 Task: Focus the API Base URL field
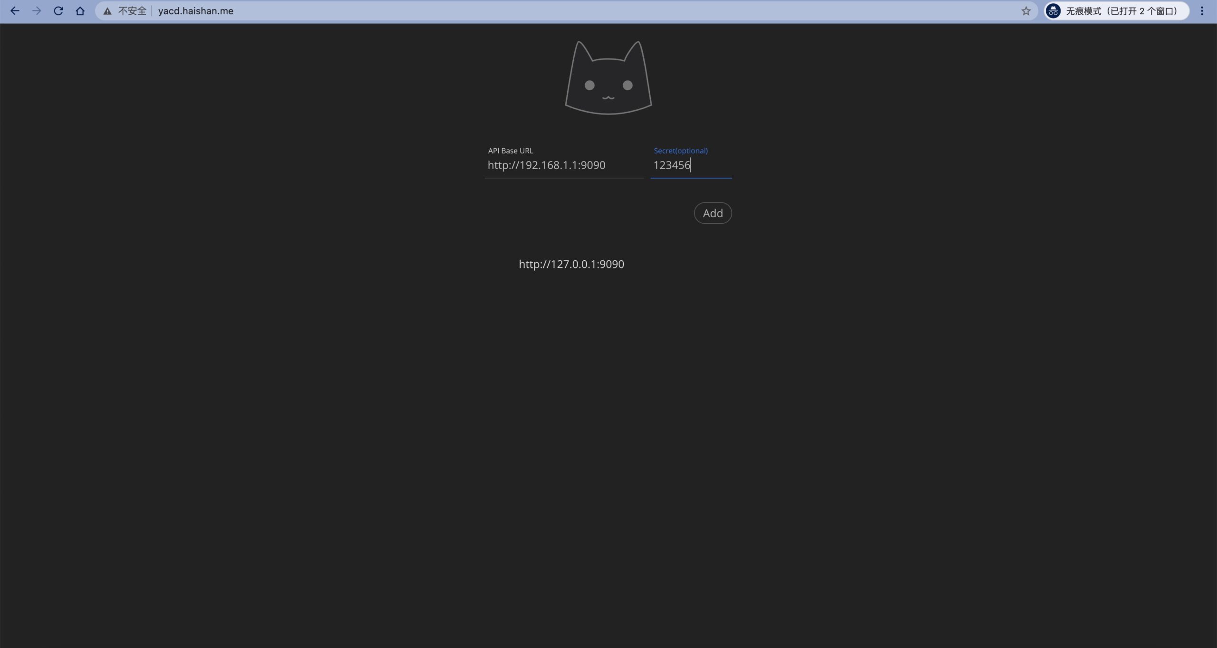pyautogui.click(x=563, y=165)
